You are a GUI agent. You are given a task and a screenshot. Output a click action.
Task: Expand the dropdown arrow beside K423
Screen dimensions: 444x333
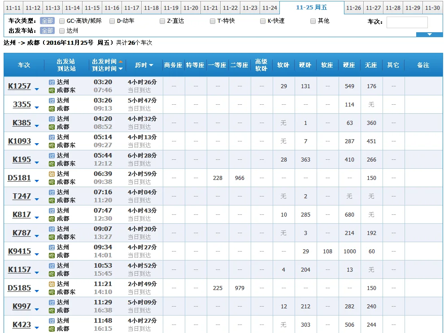pyautogui.click(x=37, y=327)
